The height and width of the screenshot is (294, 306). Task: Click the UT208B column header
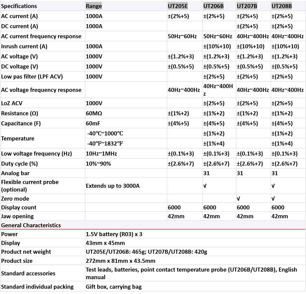click(x=282, y=6)
